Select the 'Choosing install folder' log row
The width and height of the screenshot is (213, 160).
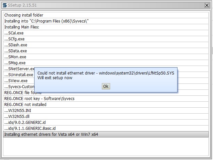click(24, 15)
